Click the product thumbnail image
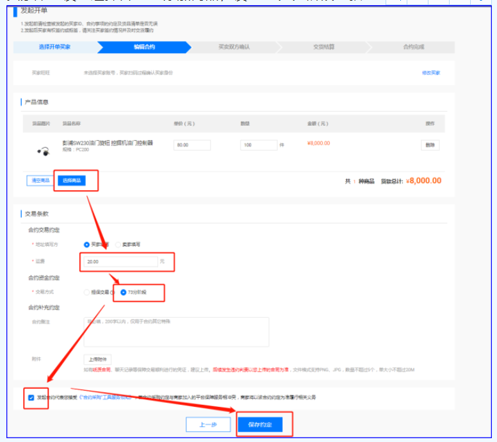Viewport: 497px width, 442px height. [x=44, y=151]
